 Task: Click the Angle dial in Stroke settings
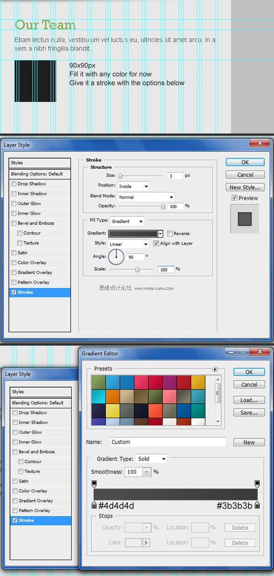(x=116, y=257)
